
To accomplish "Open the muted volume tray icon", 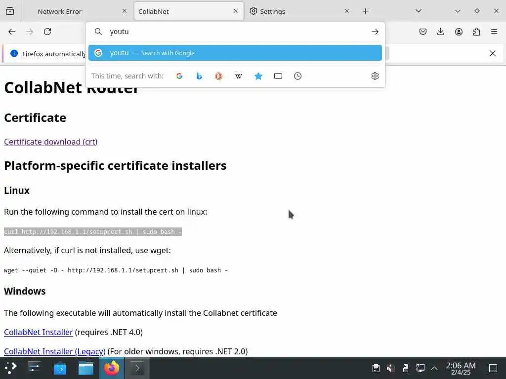I will tap(390, 368).
